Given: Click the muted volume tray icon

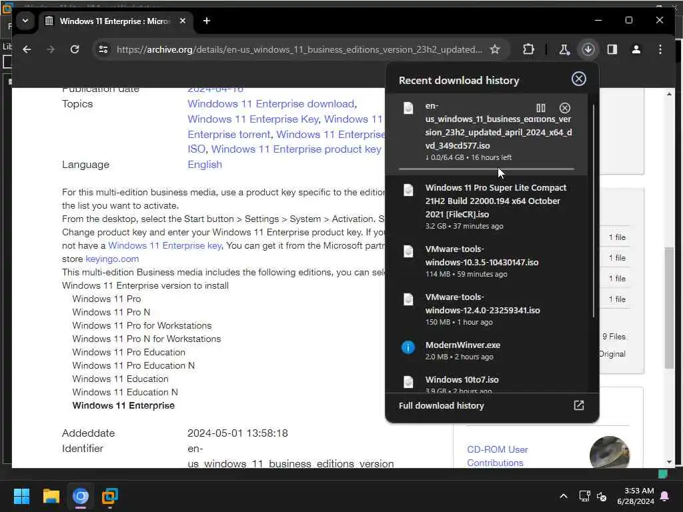Looking at the screenshot, I should [x=602, y=496].
